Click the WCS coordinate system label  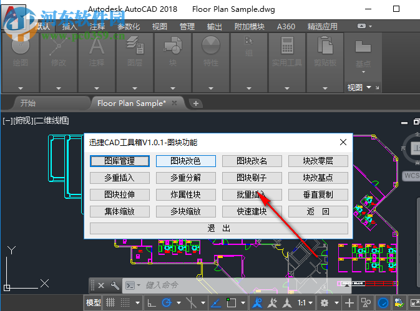pyautogui.click(x=411, y=176)
